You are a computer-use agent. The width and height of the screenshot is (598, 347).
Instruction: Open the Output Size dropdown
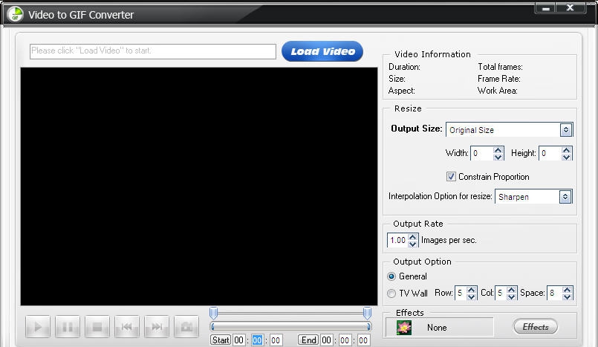click(x=566, y=130)
